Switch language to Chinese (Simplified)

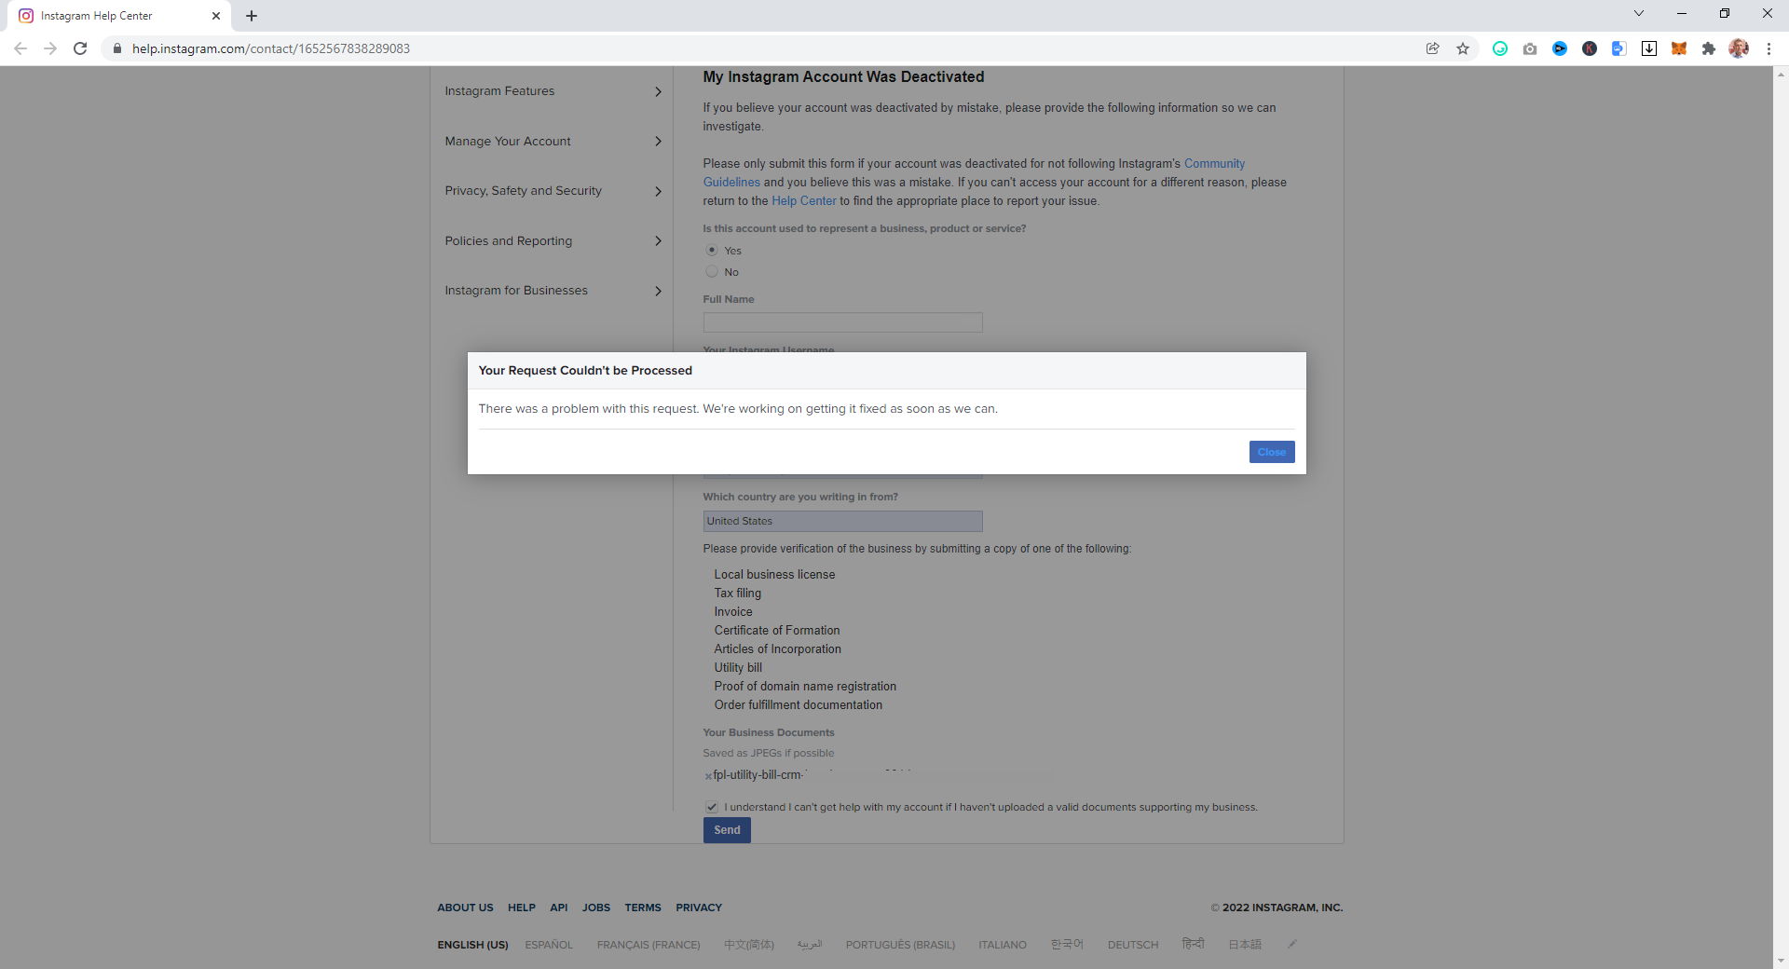tap(749, 945)
